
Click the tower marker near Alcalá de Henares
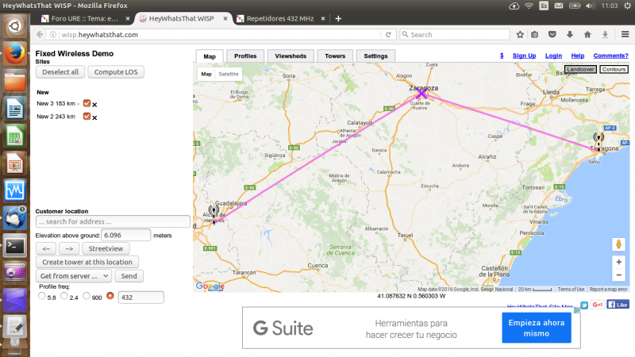coord(214,212)
